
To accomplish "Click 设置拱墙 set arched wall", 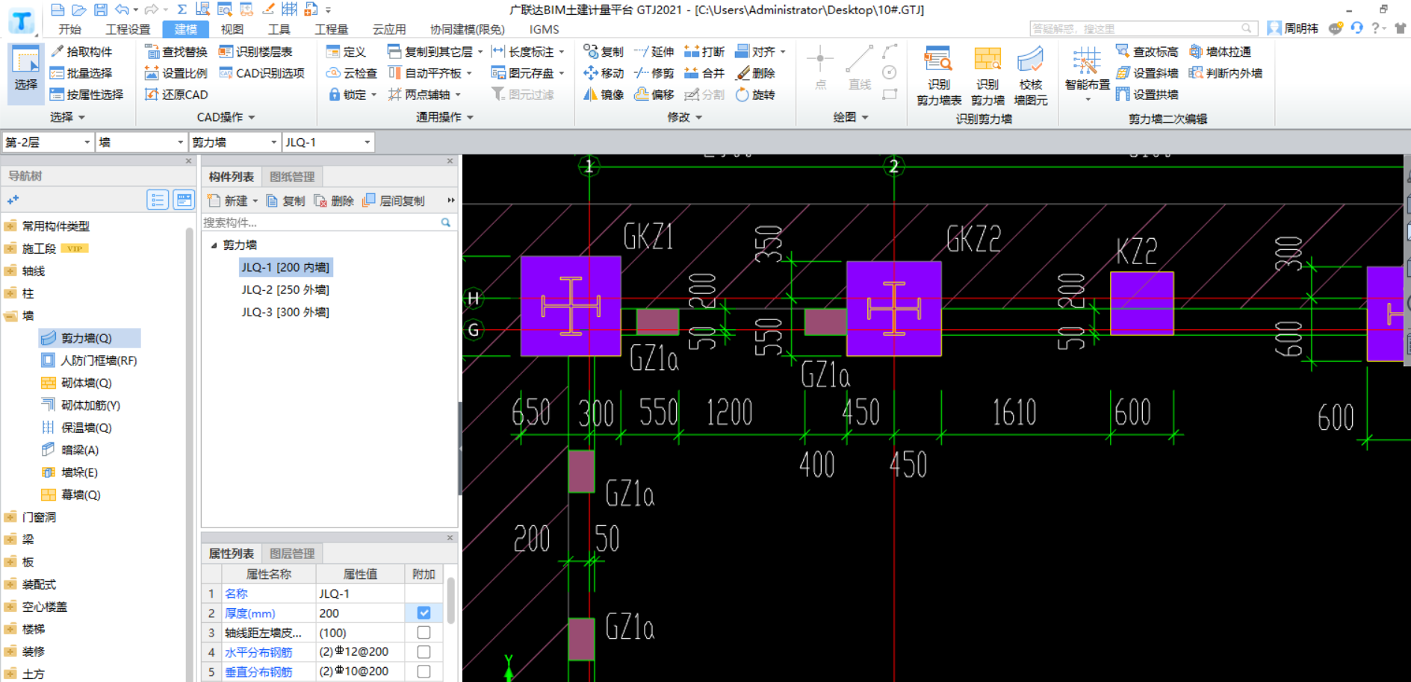I will point(1147,95).
